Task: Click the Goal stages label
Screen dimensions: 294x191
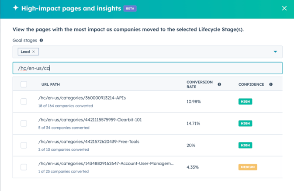Action: (x=25, y=40)
